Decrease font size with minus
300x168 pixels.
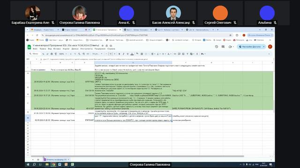[x=106, y=54]
